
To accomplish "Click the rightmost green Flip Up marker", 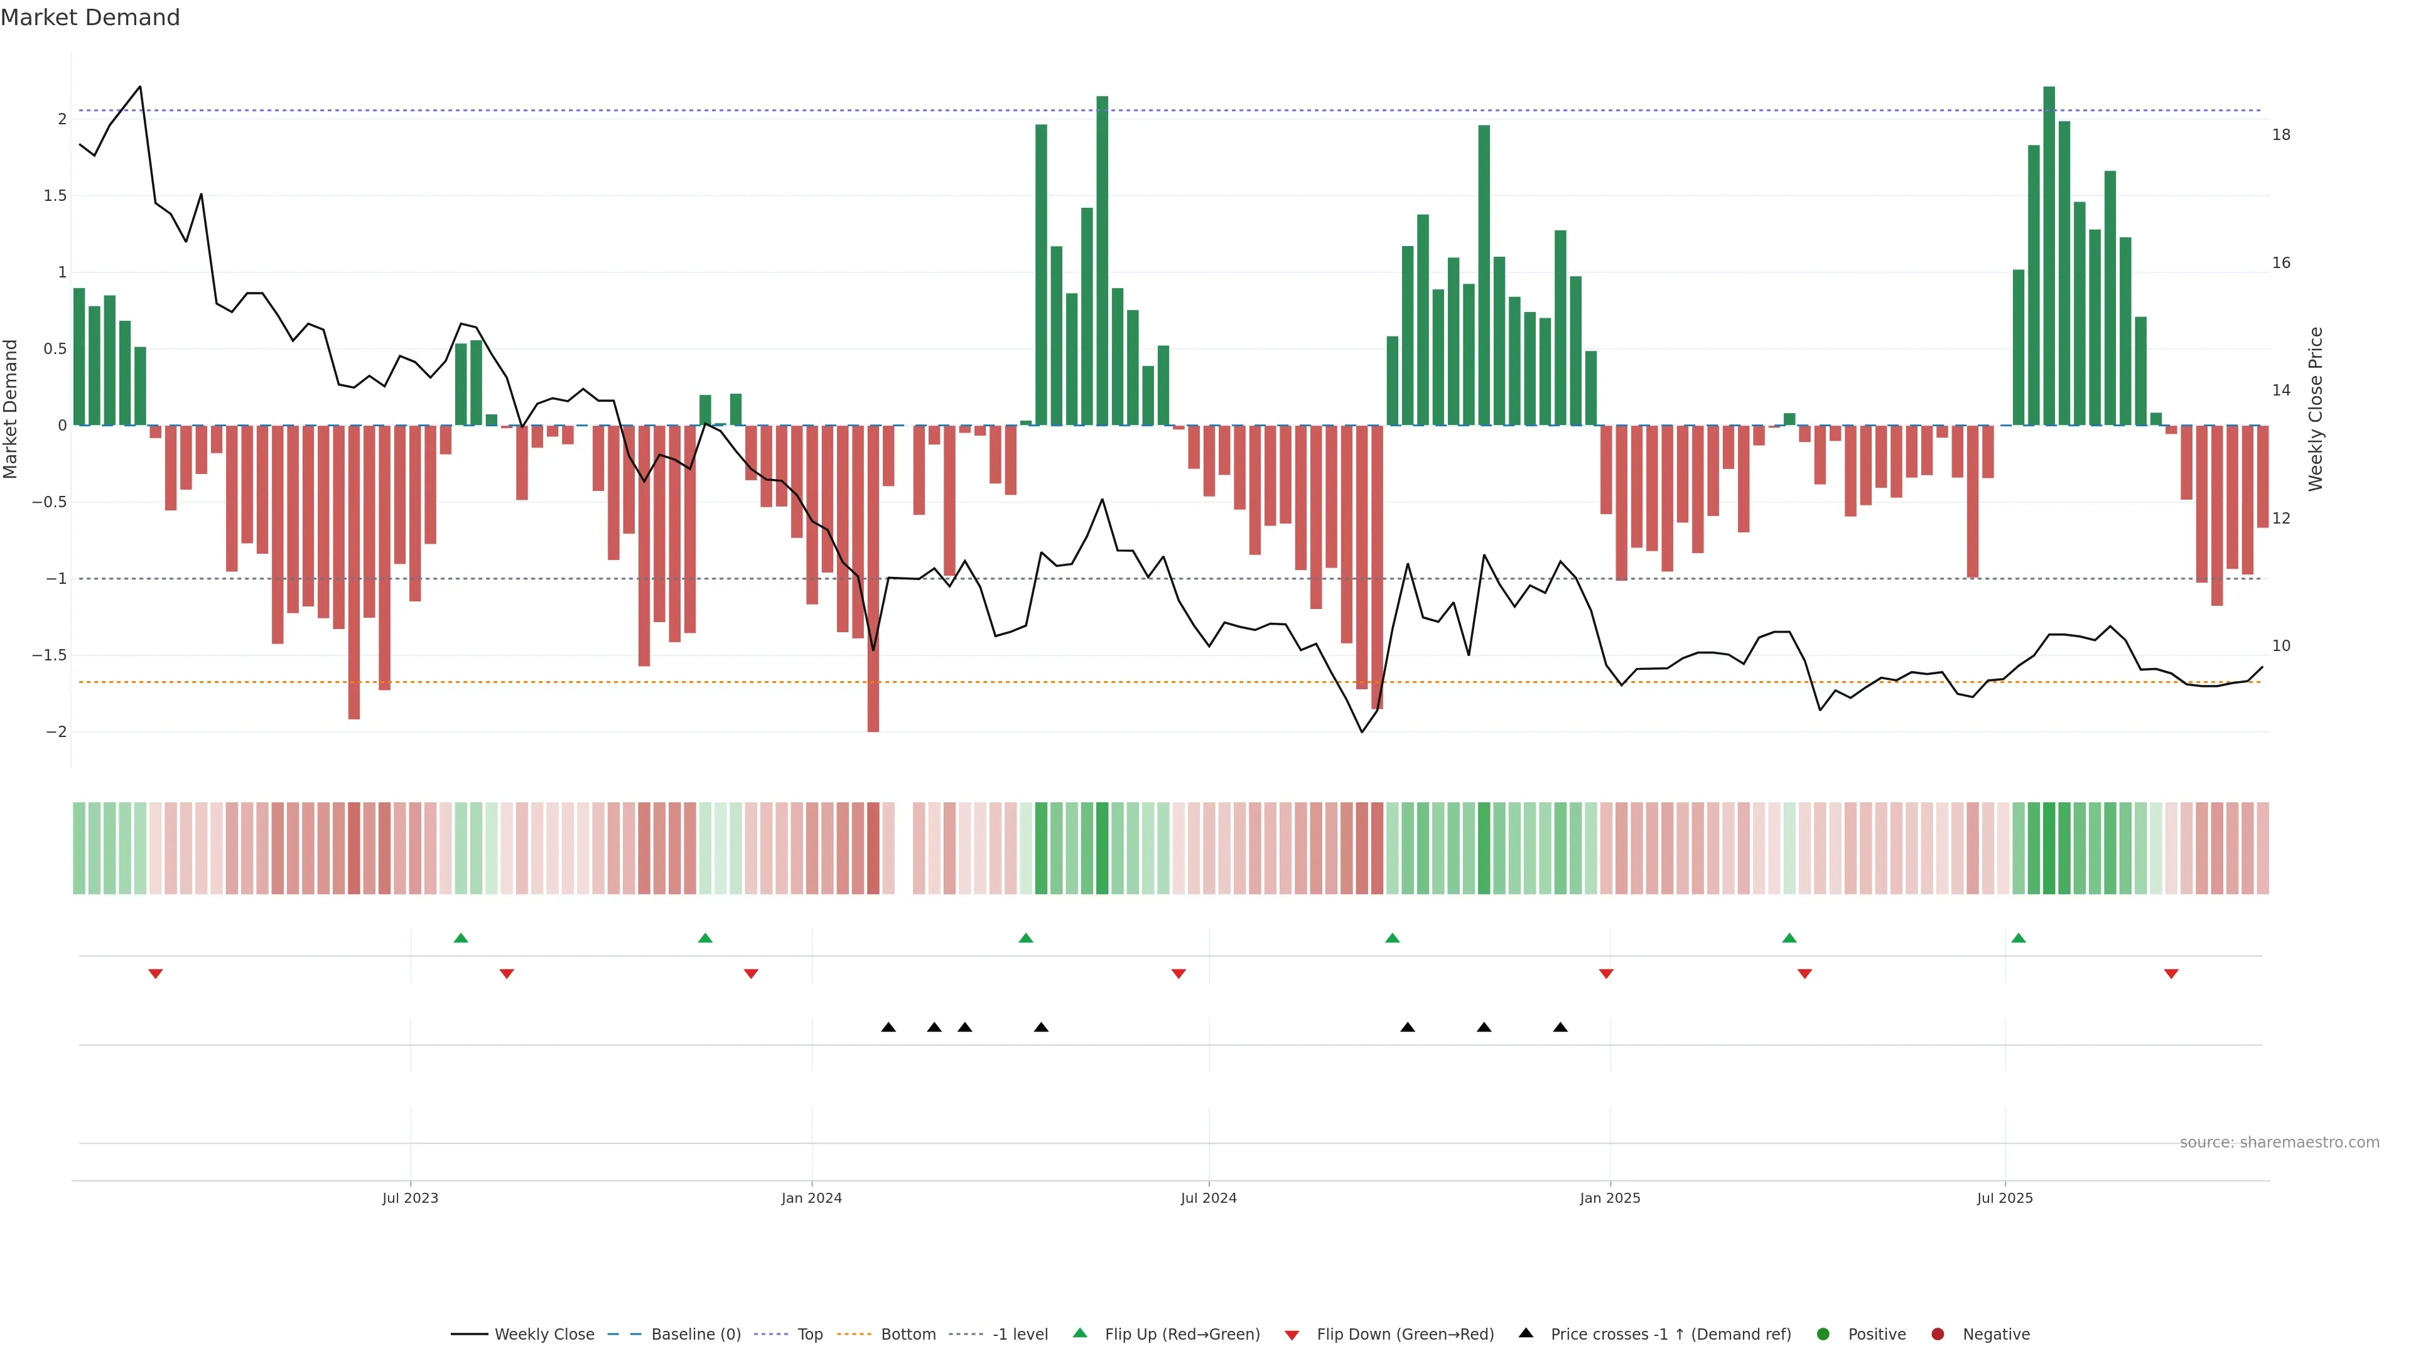I will coord(2019,938).
